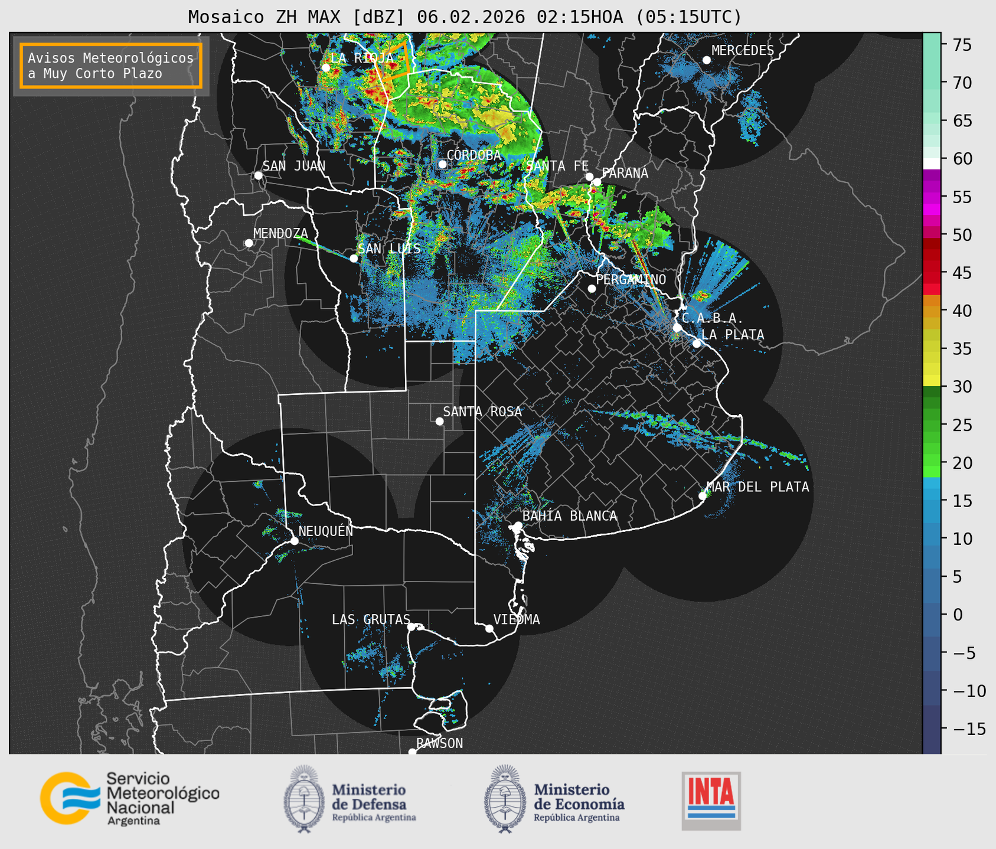This screenshot has height=849, width=996.
Task: Click the LA RIOJA city marker dot
Action: [x=326, y=68]
